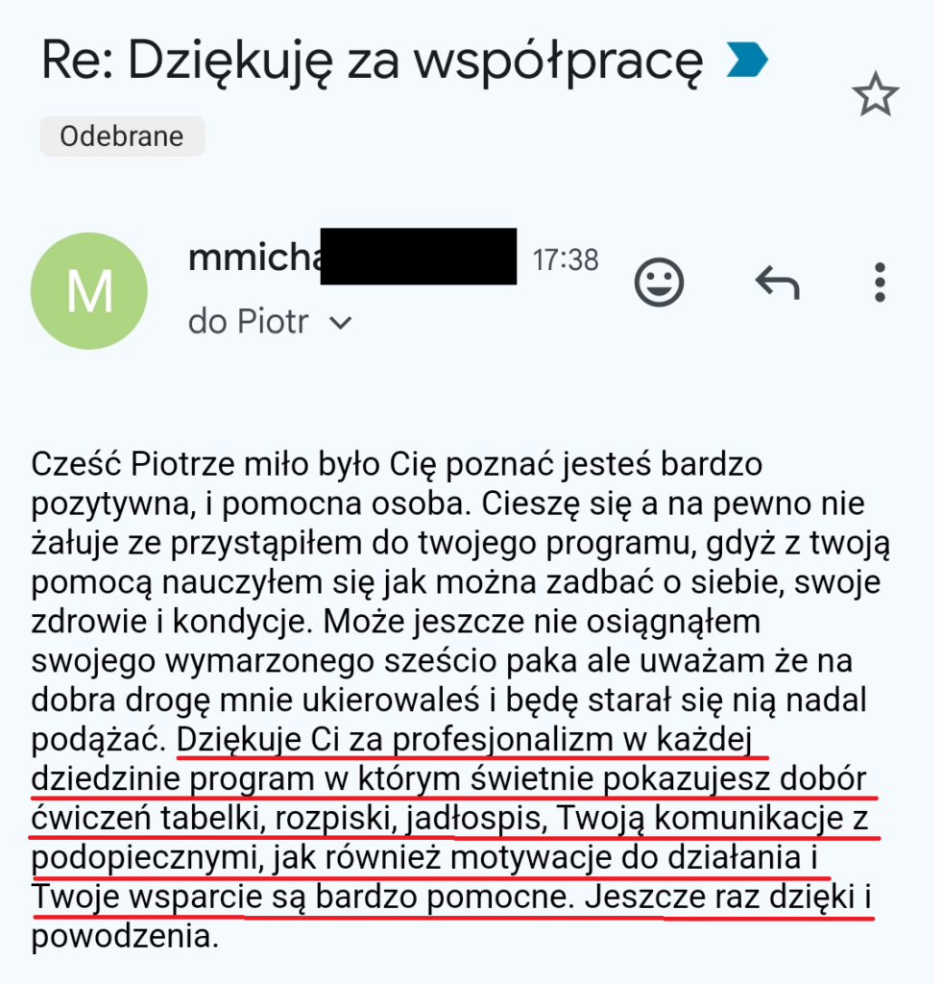Click the blue importance marker

[x=747, y=61]
